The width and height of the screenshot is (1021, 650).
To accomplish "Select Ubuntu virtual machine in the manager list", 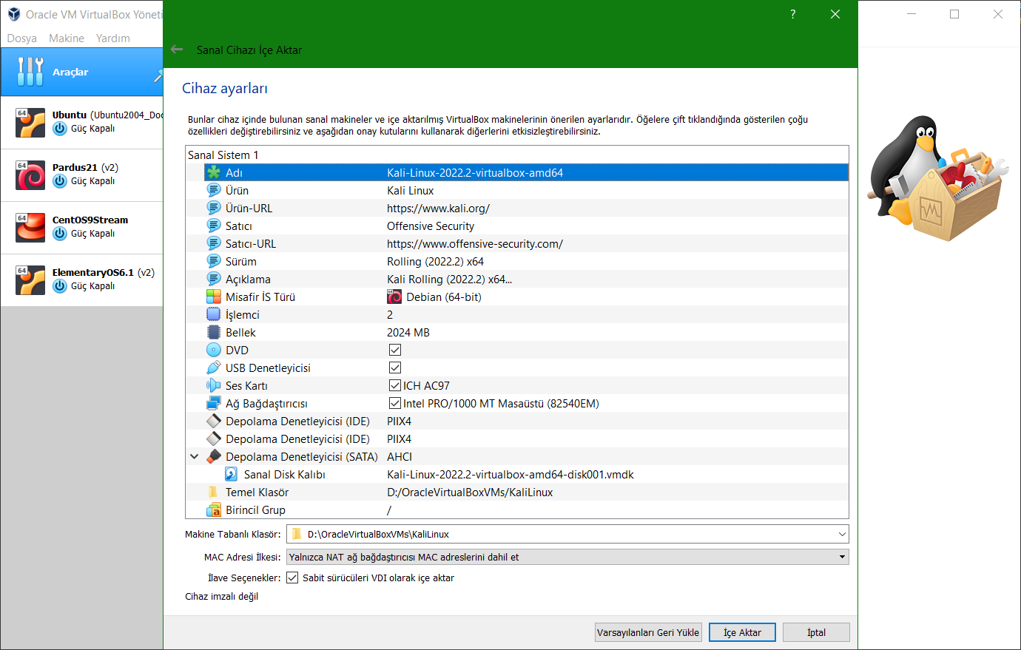I will pos(81,122).
